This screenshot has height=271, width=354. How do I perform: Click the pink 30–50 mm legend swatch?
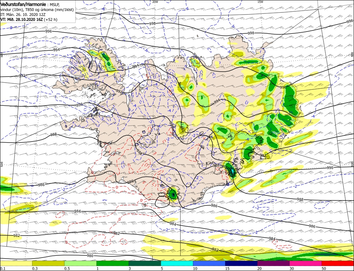tap(306, 263)
